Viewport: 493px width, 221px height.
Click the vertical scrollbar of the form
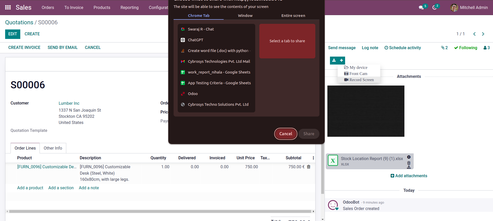point(323,169)
